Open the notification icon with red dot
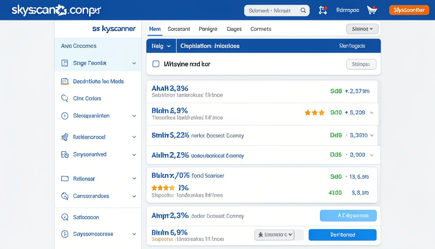The image size is (435, 249). pyautogui.click(x=323, y=10)
